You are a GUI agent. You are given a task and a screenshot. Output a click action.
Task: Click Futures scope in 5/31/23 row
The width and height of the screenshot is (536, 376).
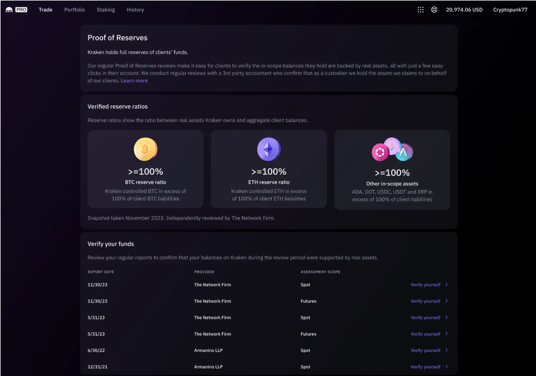tap(308, 334)
